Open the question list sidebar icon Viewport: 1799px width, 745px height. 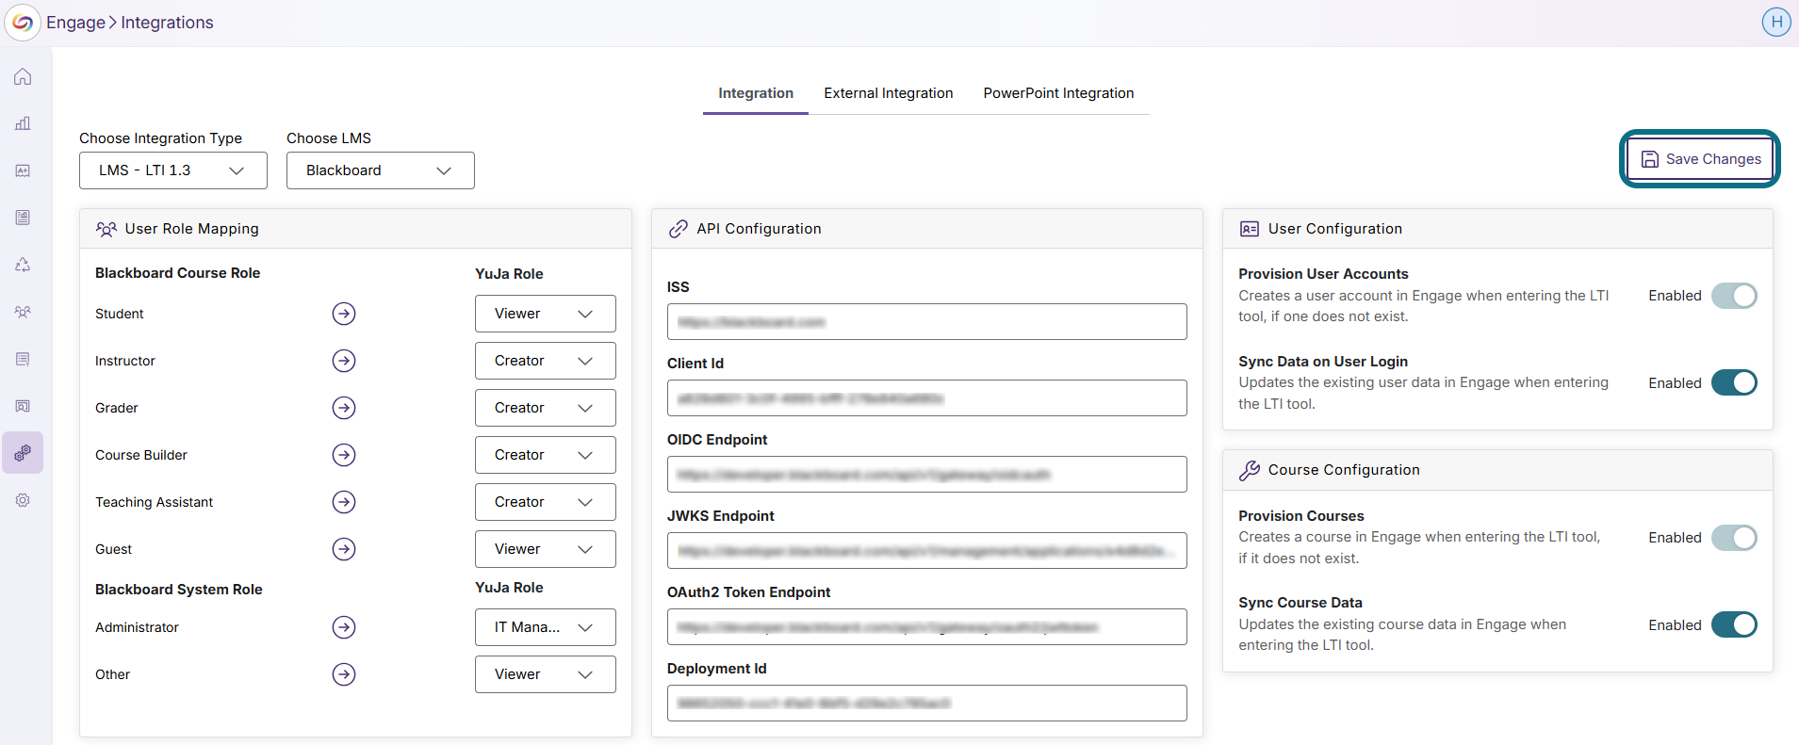tap(23, 359)
